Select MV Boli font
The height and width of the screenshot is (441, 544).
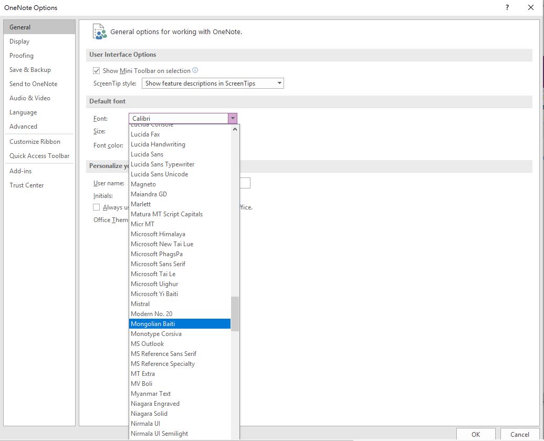(180, 384)
